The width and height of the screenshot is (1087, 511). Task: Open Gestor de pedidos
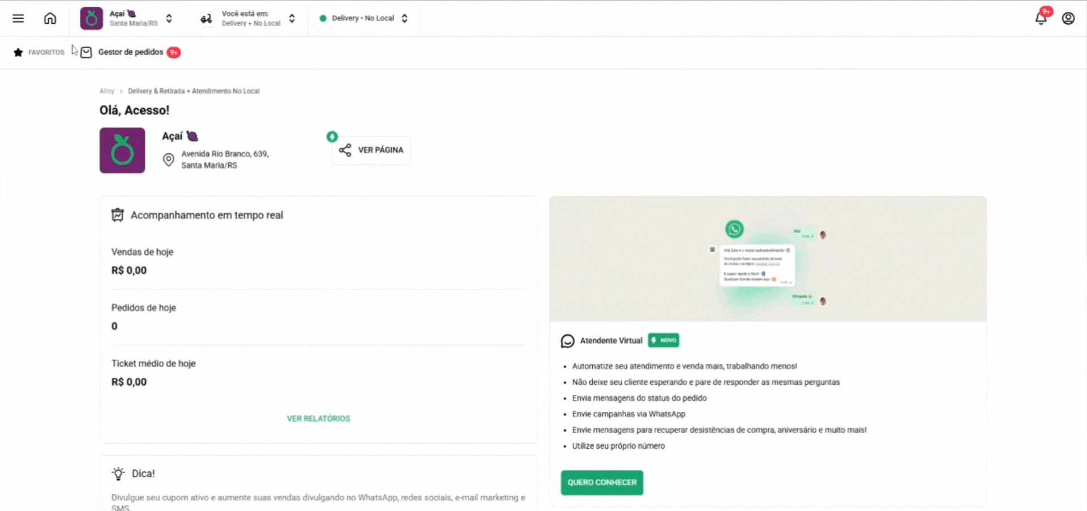131,52
